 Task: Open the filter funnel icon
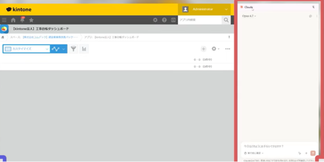pos(73,49)
